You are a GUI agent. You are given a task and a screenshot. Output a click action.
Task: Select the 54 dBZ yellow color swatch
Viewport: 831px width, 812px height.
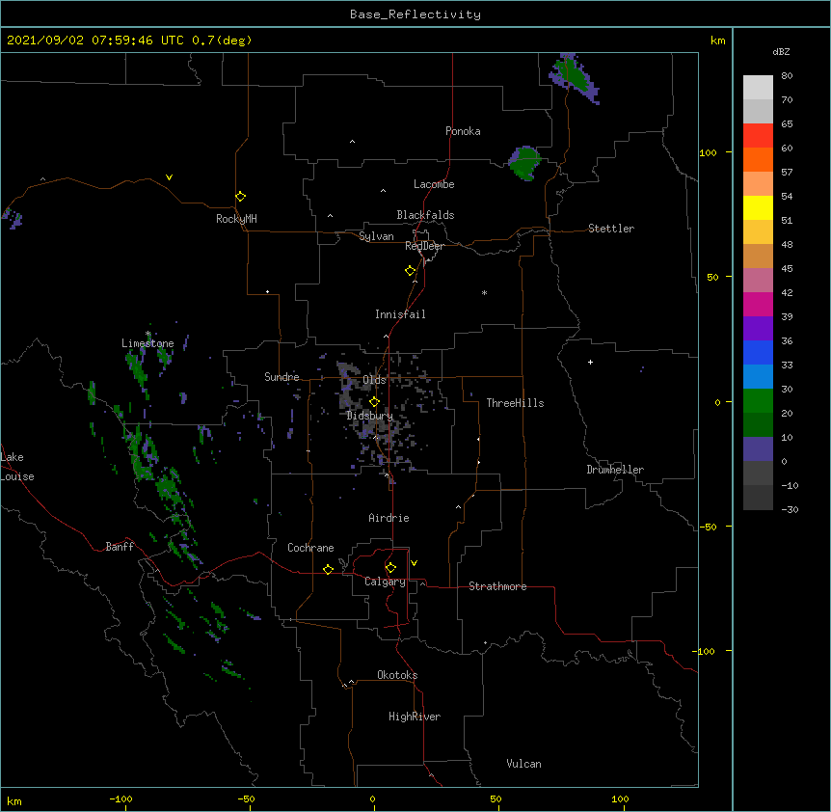click(758, 207)
